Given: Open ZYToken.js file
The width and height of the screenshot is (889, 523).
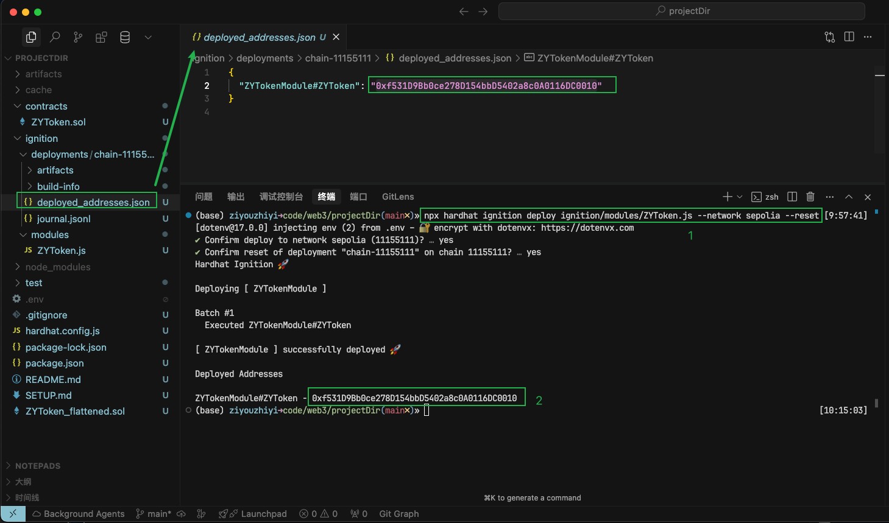Looking at the screenshot, I should coord(61,250).
